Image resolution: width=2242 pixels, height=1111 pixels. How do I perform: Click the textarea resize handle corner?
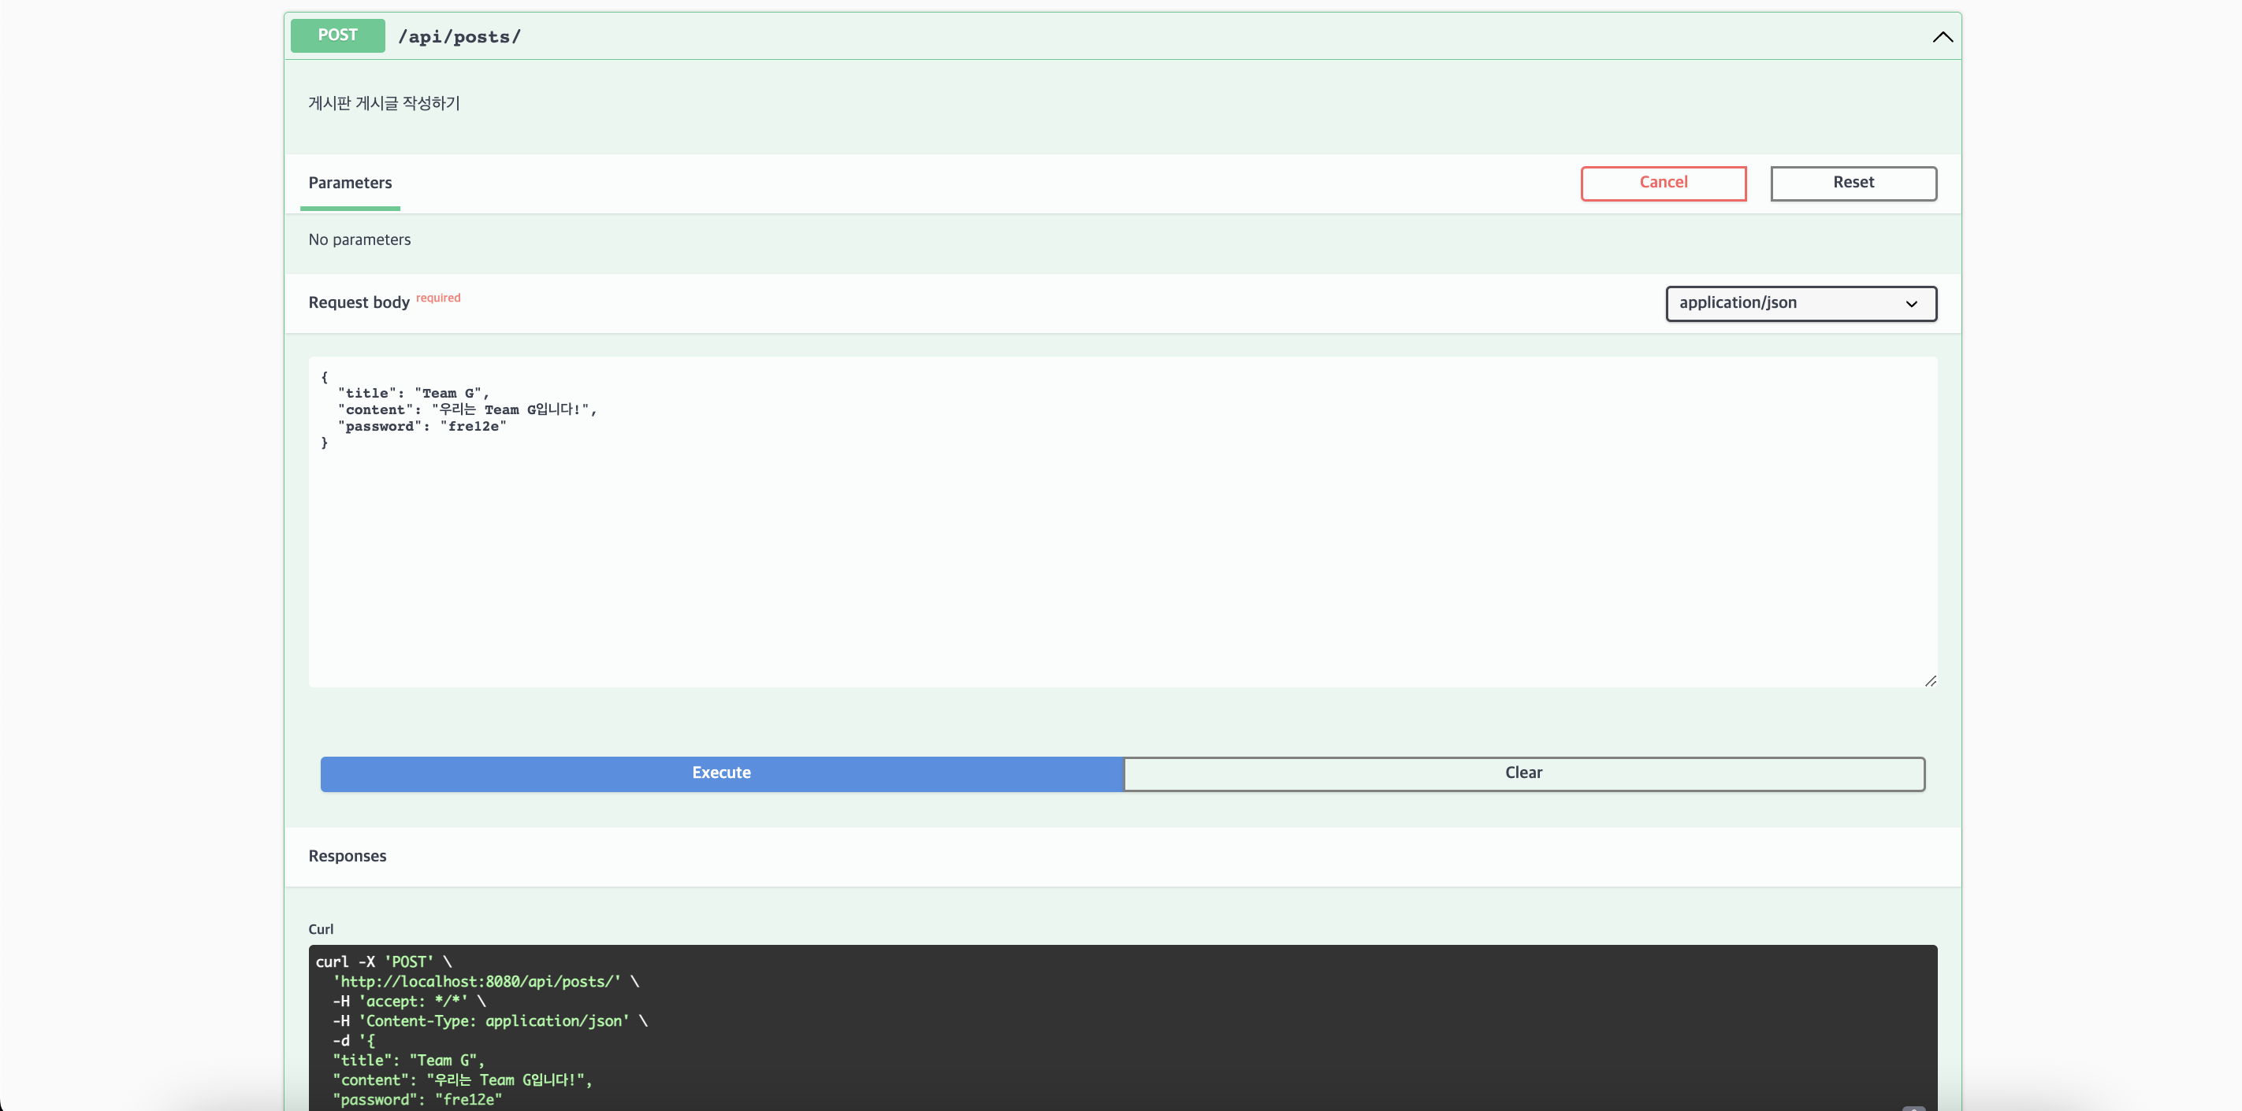click(1930, 680)
